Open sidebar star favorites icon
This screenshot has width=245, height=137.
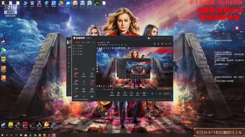click(x=69, y=71)
